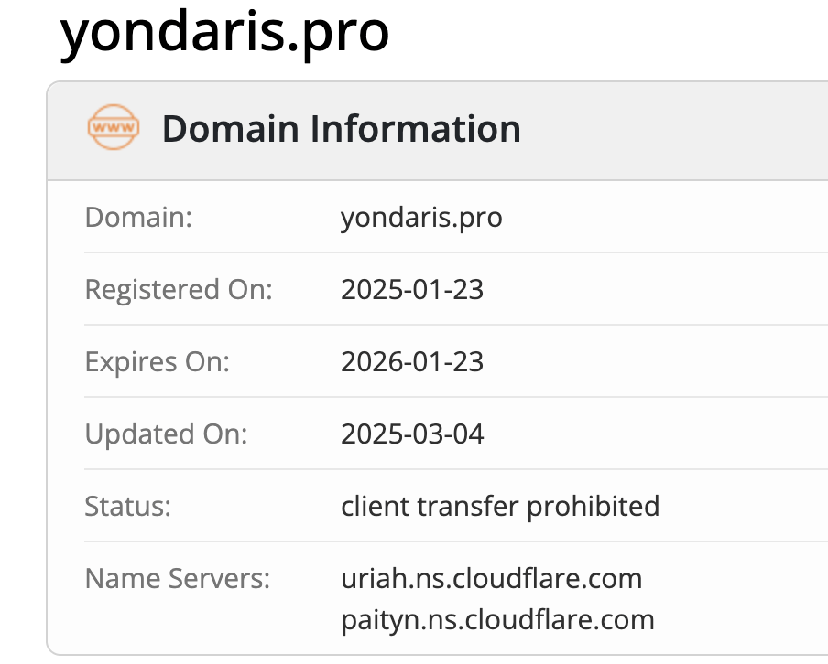This screenshot has height=664, width=828.
Task: Click the paityn.ns.cloudflare.com name server
Action: tap(497, 619)
